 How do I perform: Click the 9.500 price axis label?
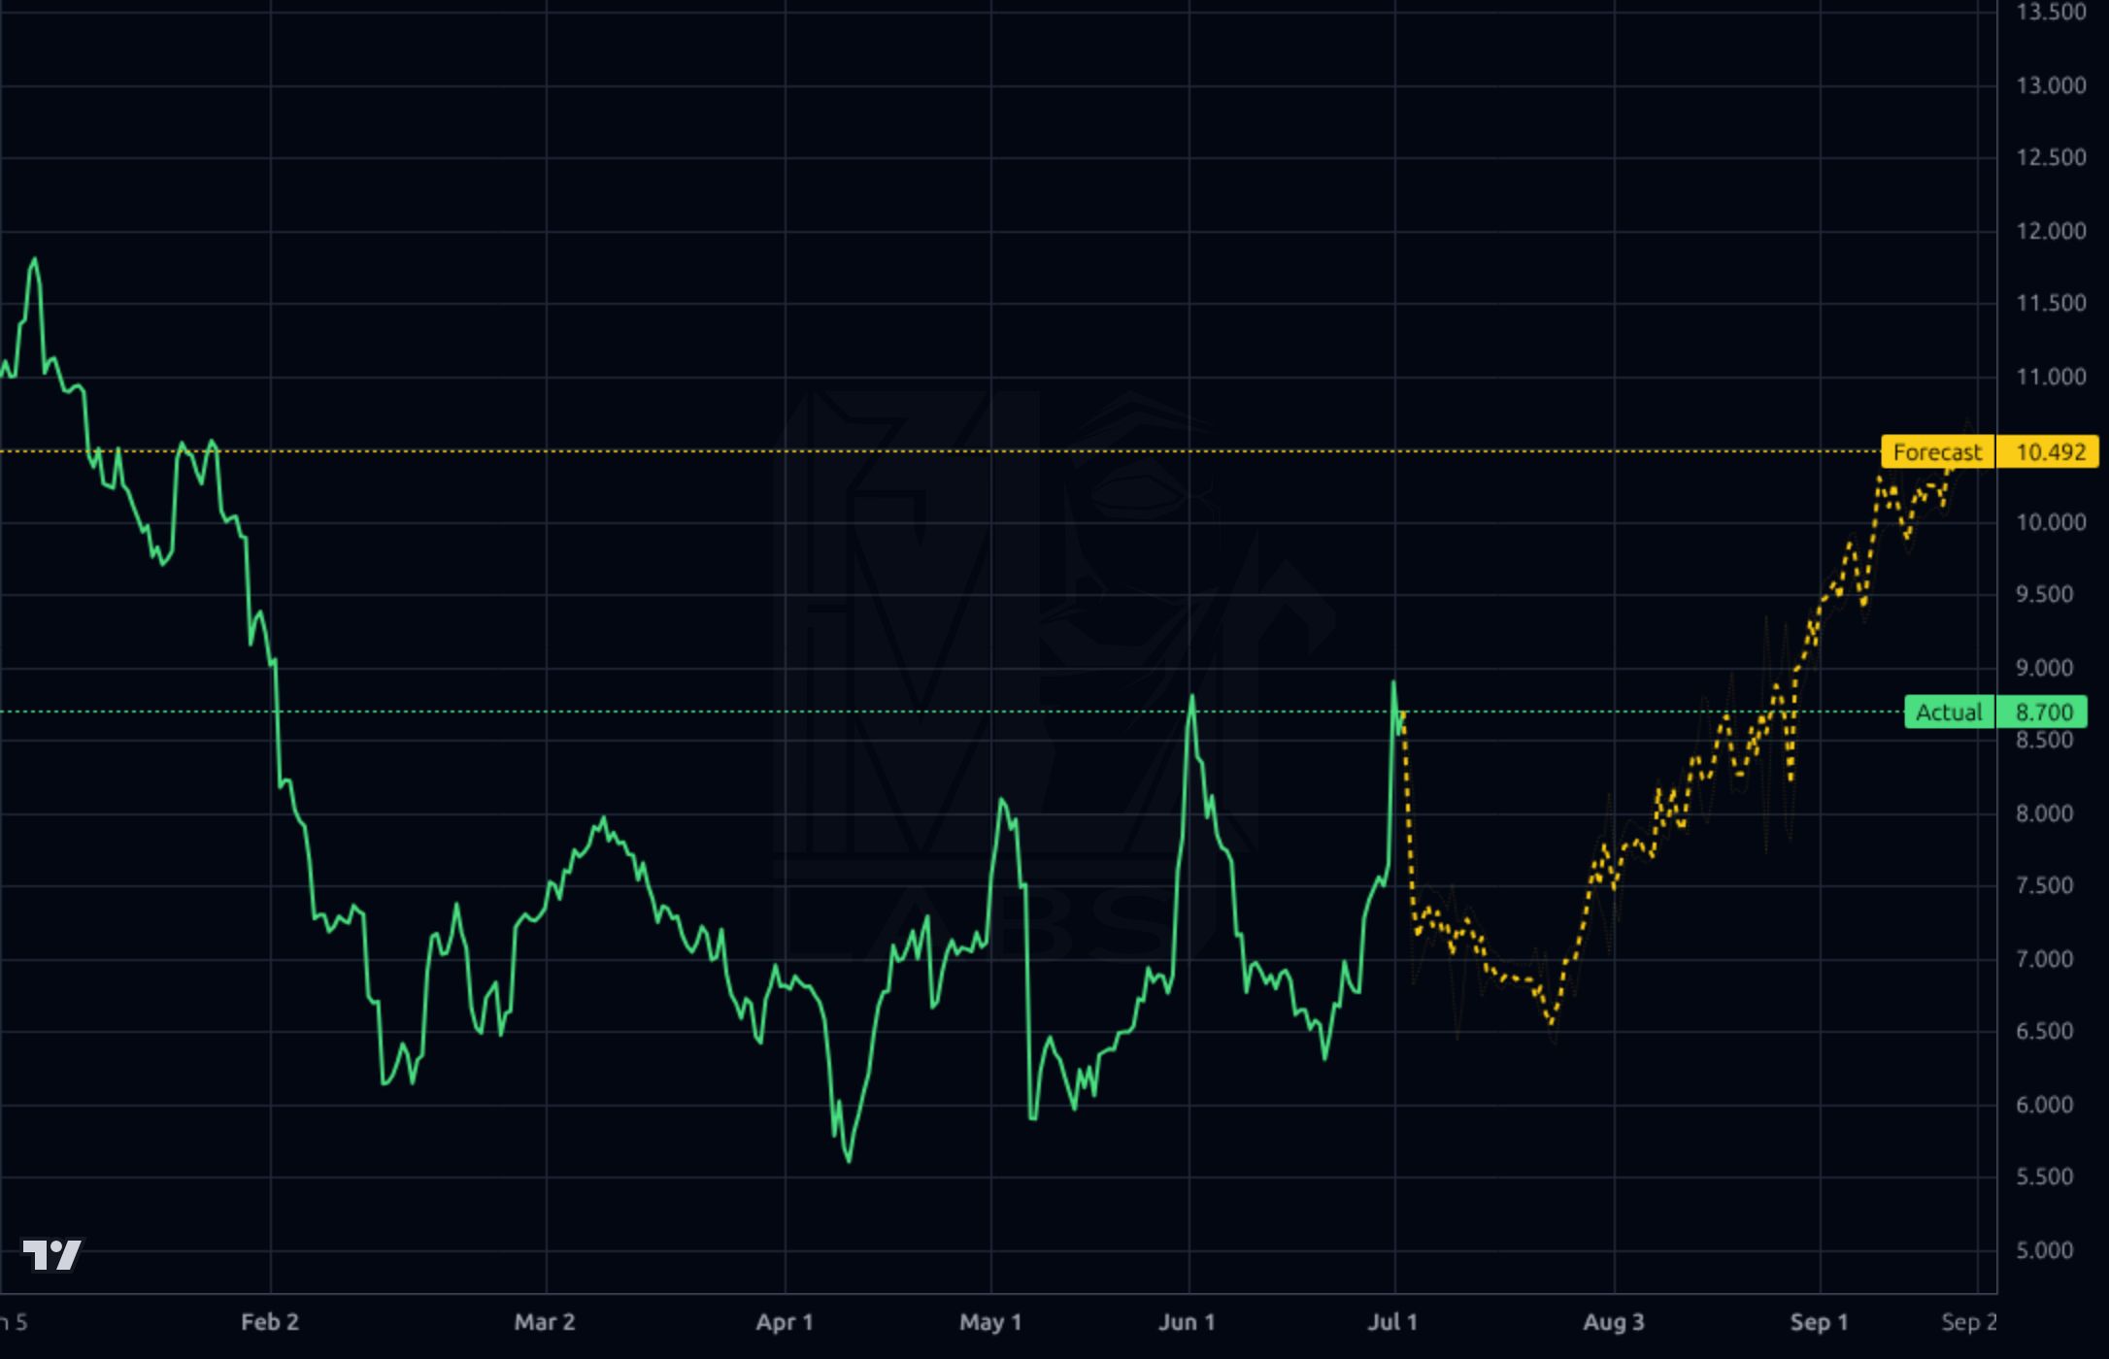[2044, 594]
